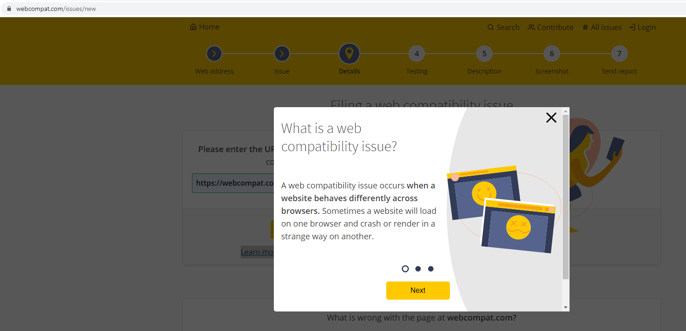Jump to step 5 Description

pyautogui.click(x=484, y=53)
